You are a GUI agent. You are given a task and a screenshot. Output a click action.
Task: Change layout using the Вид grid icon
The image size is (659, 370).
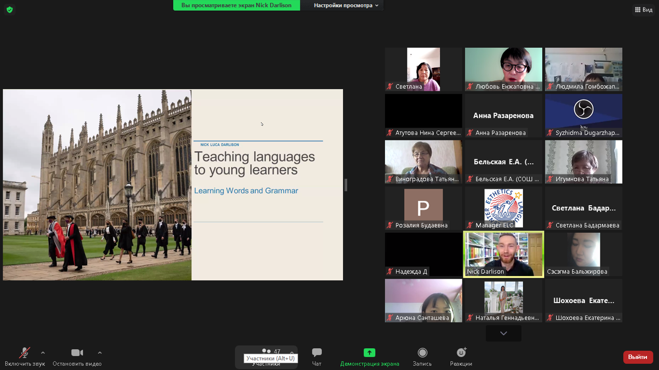coord(643,9)
